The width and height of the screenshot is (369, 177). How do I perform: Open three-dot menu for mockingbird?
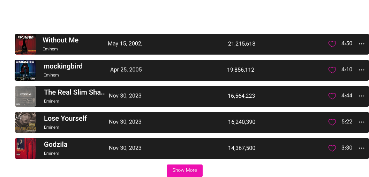click(362, 70)
